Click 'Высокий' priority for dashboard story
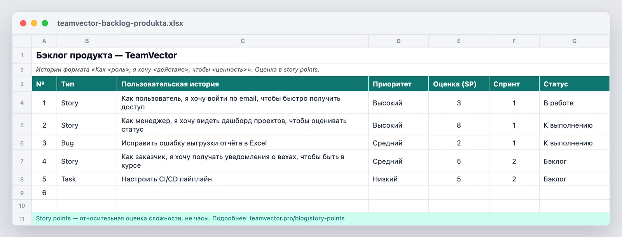 398,125
